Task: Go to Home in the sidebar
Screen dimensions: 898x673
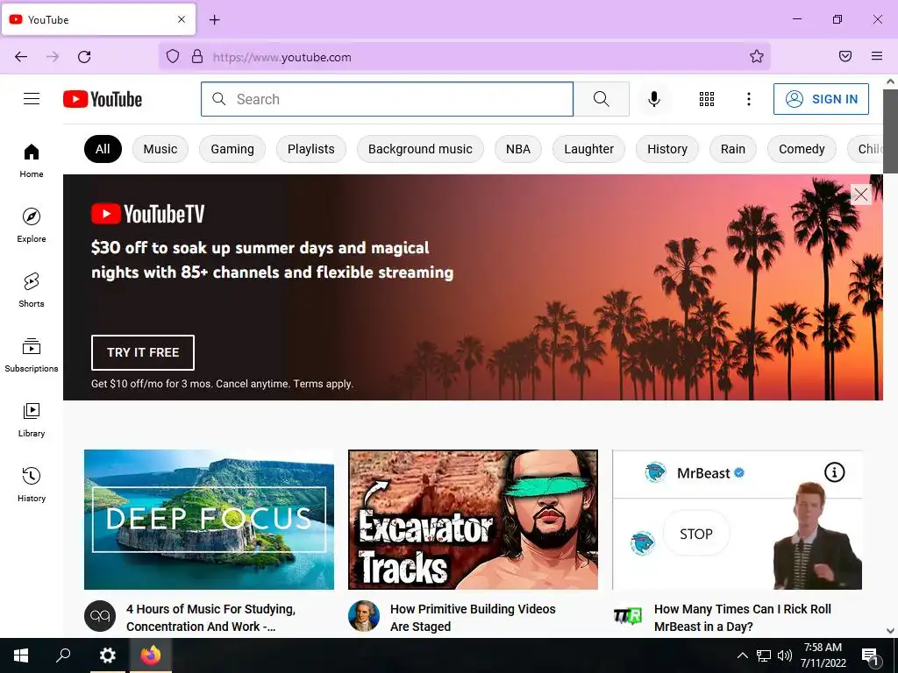Action: pyautogui.click(x=32, y=161)
